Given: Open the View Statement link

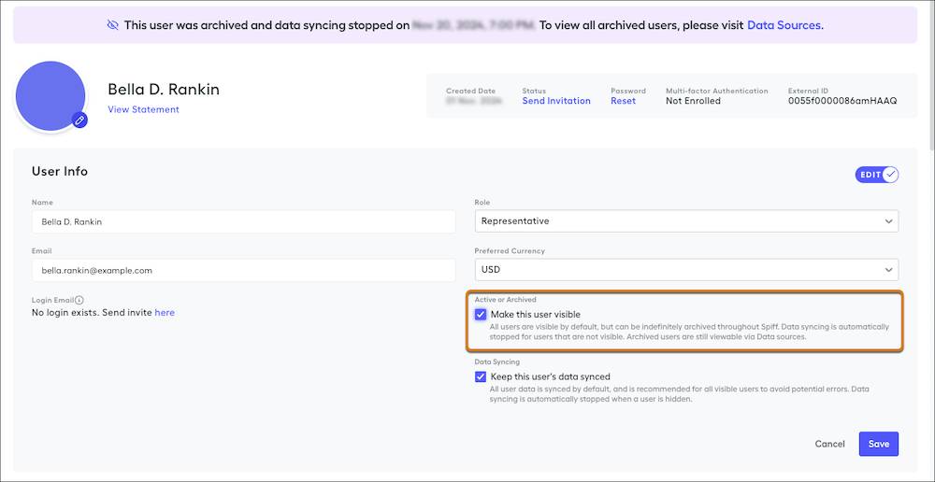Looking at the screenshot, I should (143, 109).
